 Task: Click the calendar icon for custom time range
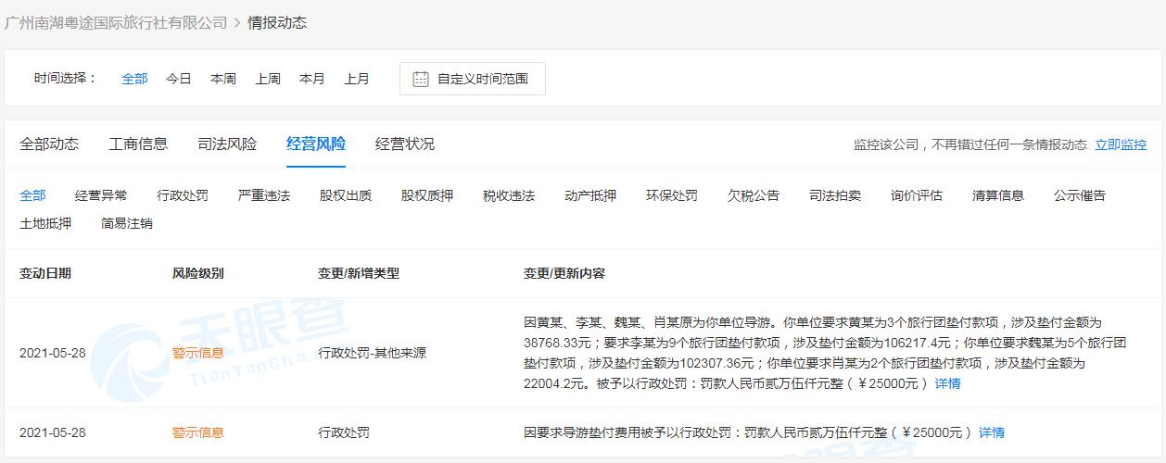coord(421,79)
